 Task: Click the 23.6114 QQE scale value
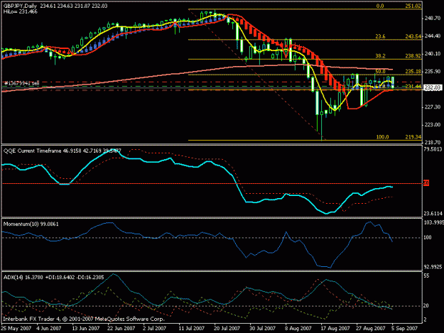[x=433, y=214]
